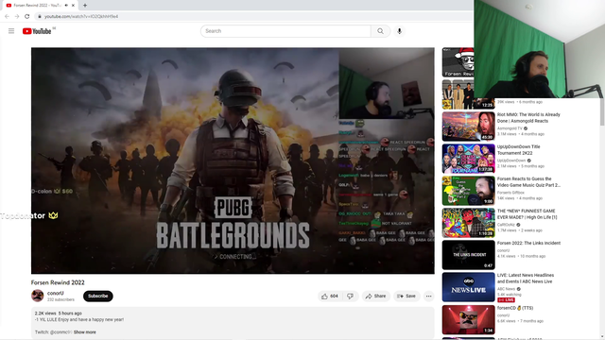Subscribe to the conorU channel
The image size is (605, 340).
(x=98, y=296)
